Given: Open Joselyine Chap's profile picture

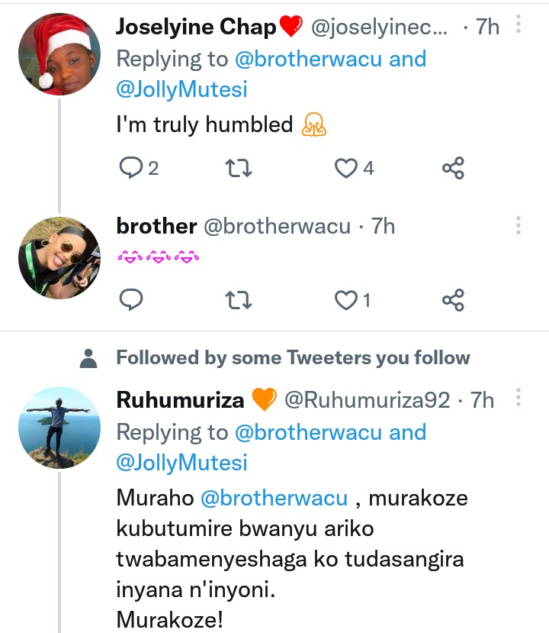Looking at the screenshot, I should 59,54.
